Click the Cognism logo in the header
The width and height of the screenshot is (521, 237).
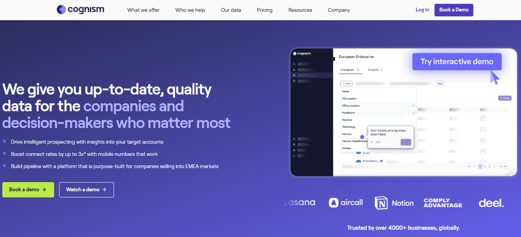[80, 10]
